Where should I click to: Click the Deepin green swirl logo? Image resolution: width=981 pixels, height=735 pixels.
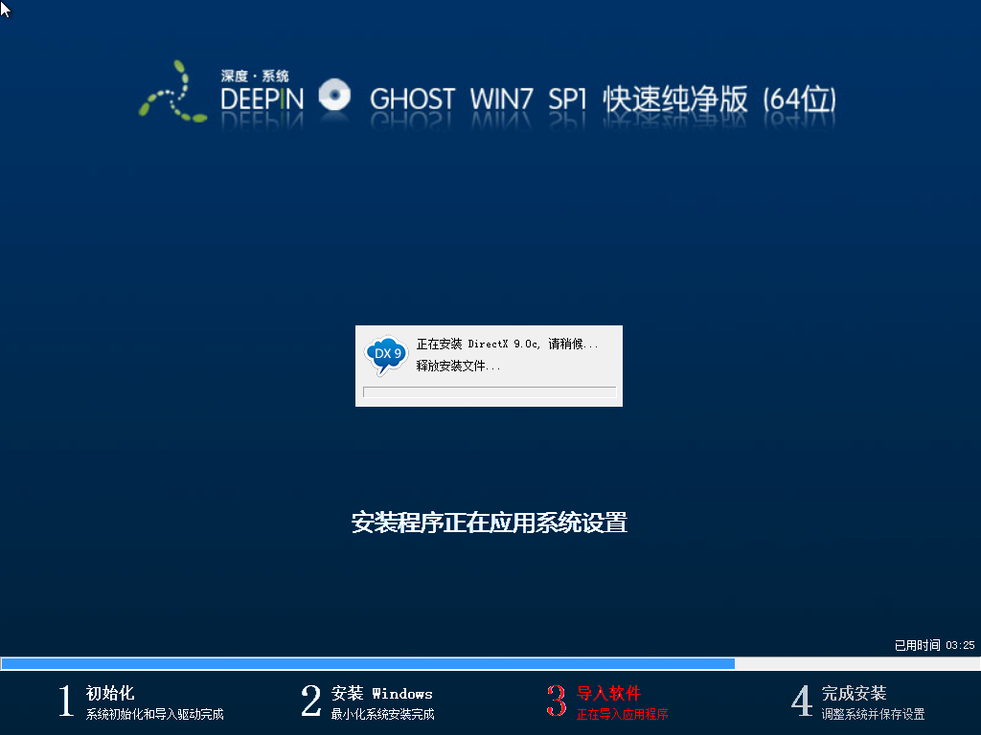tap(172, 92)
